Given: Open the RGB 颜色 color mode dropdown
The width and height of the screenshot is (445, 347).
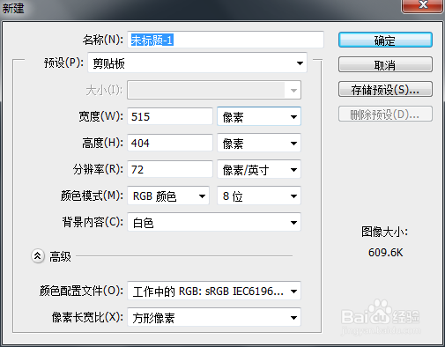Looking at the screenshot, I should (168, 196).
